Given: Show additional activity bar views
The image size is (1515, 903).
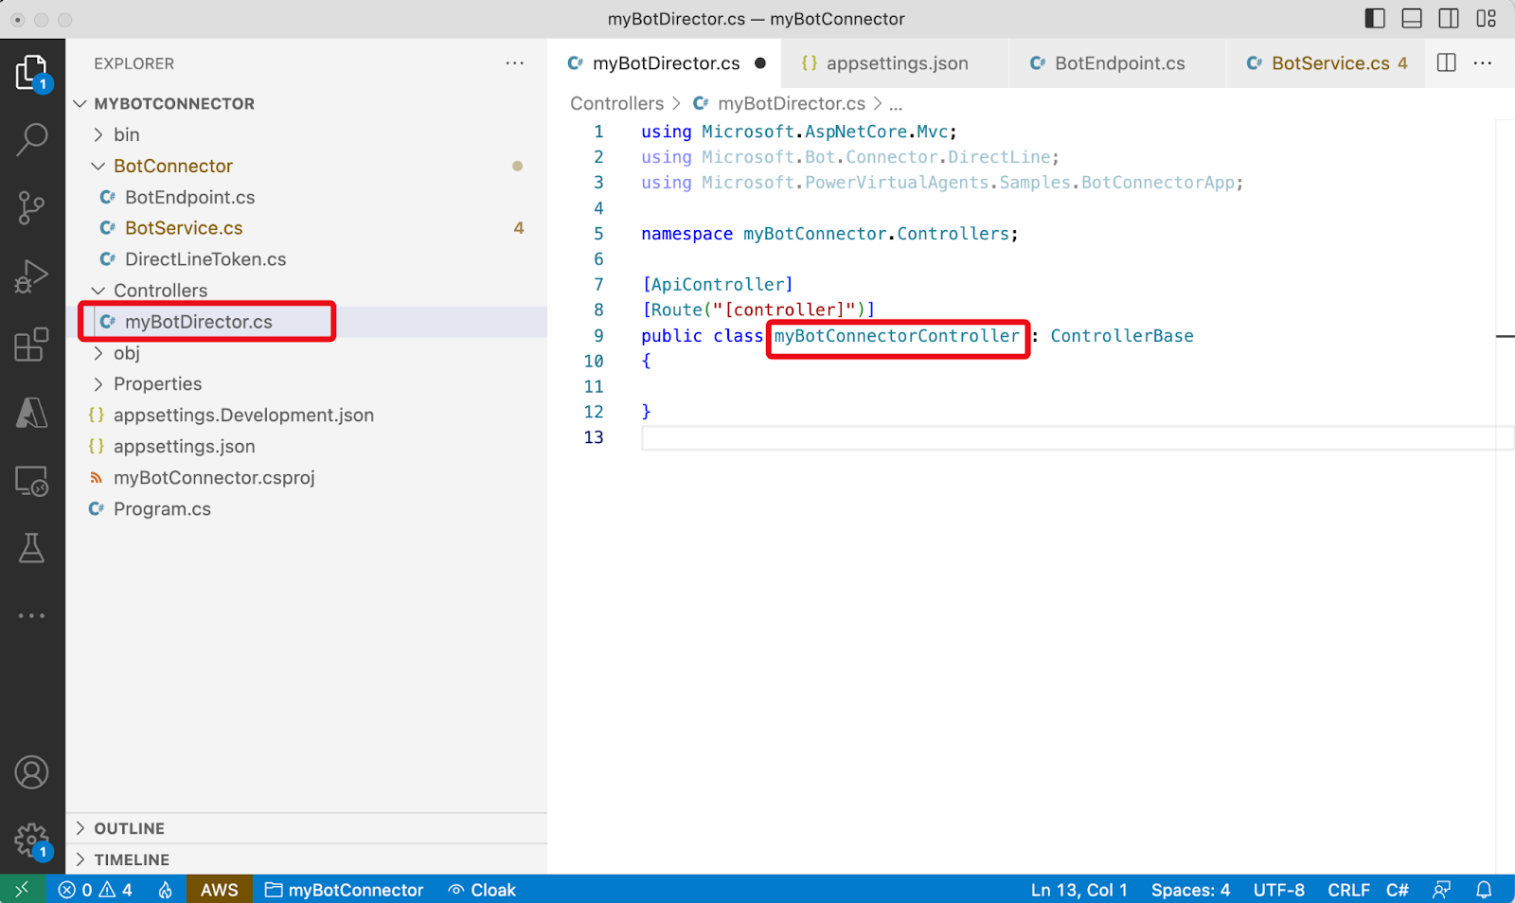Looking at the screenshot, I should (x=31, y=616).
